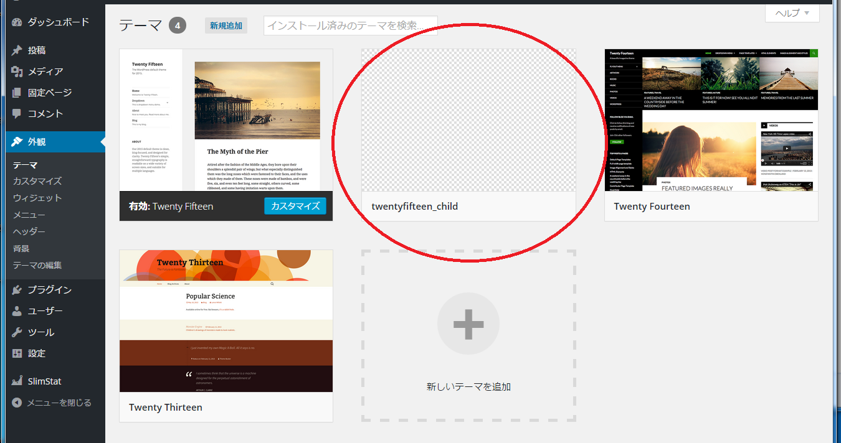Open ヘッダー submenu link
This screenshot has width=841, height=443.
29,231
